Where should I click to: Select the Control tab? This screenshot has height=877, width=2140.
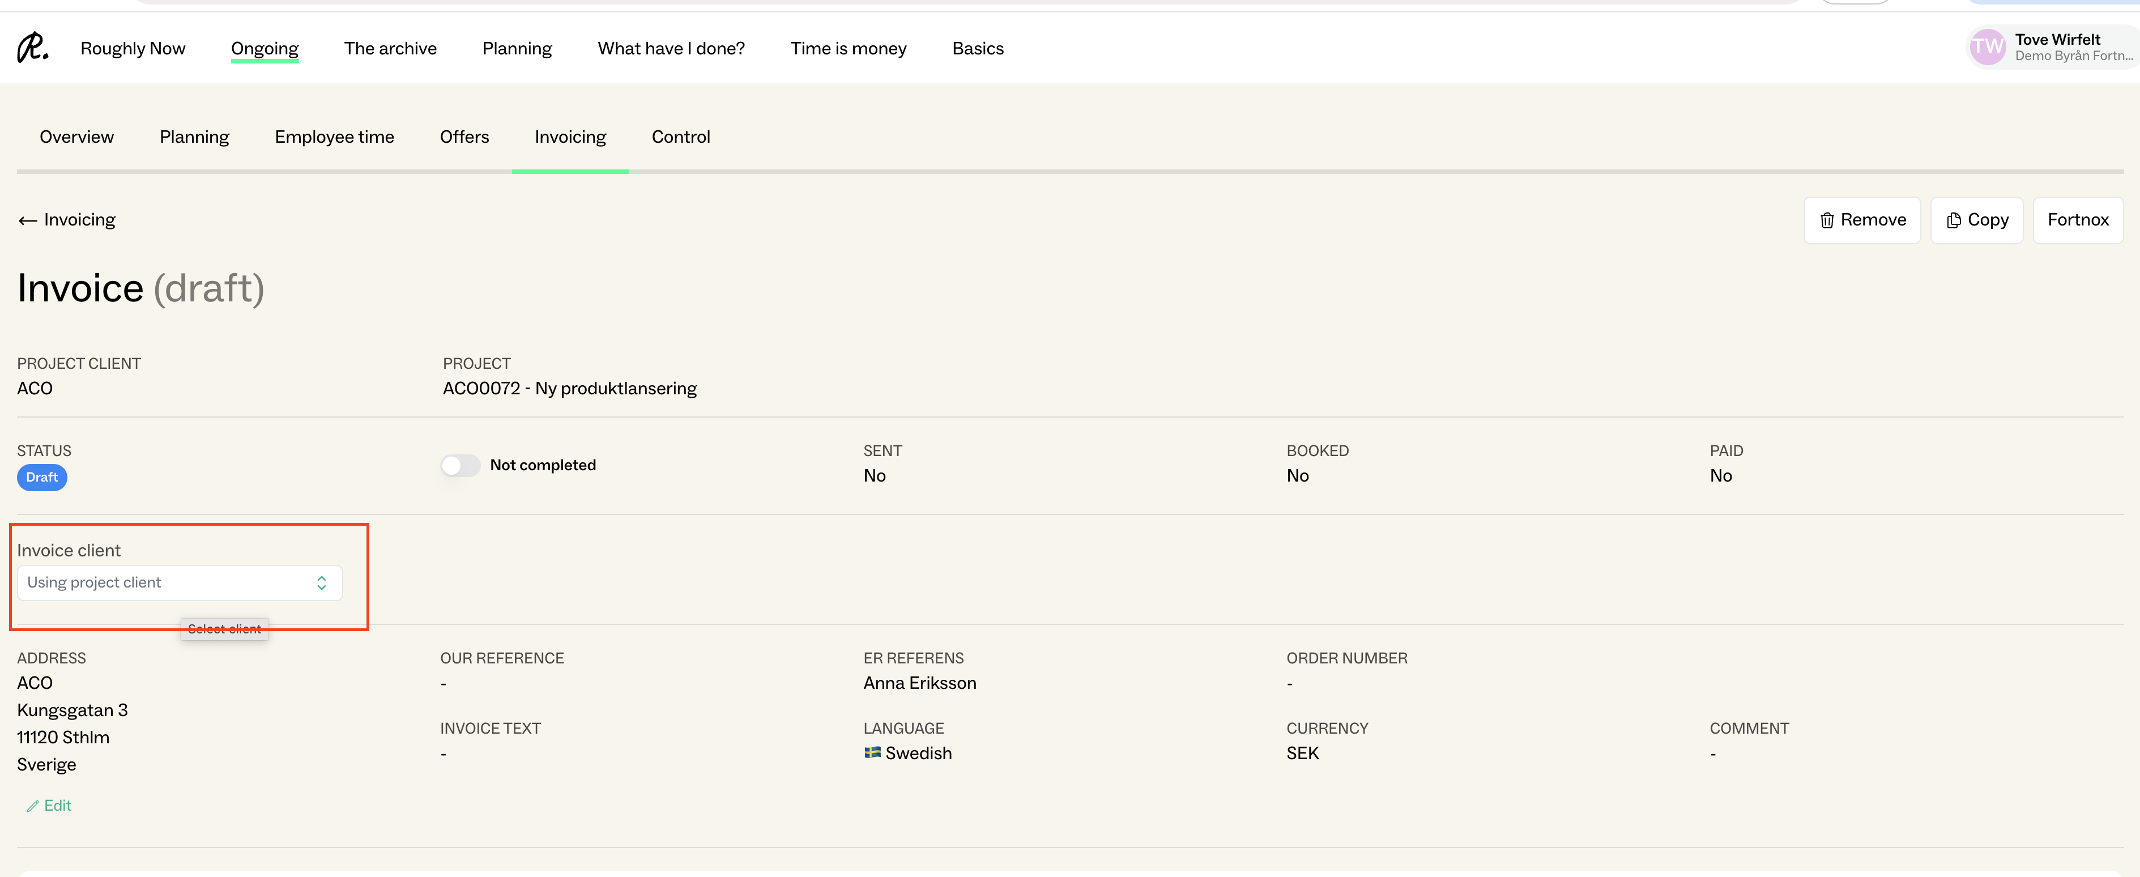click(x=680, y=137)
